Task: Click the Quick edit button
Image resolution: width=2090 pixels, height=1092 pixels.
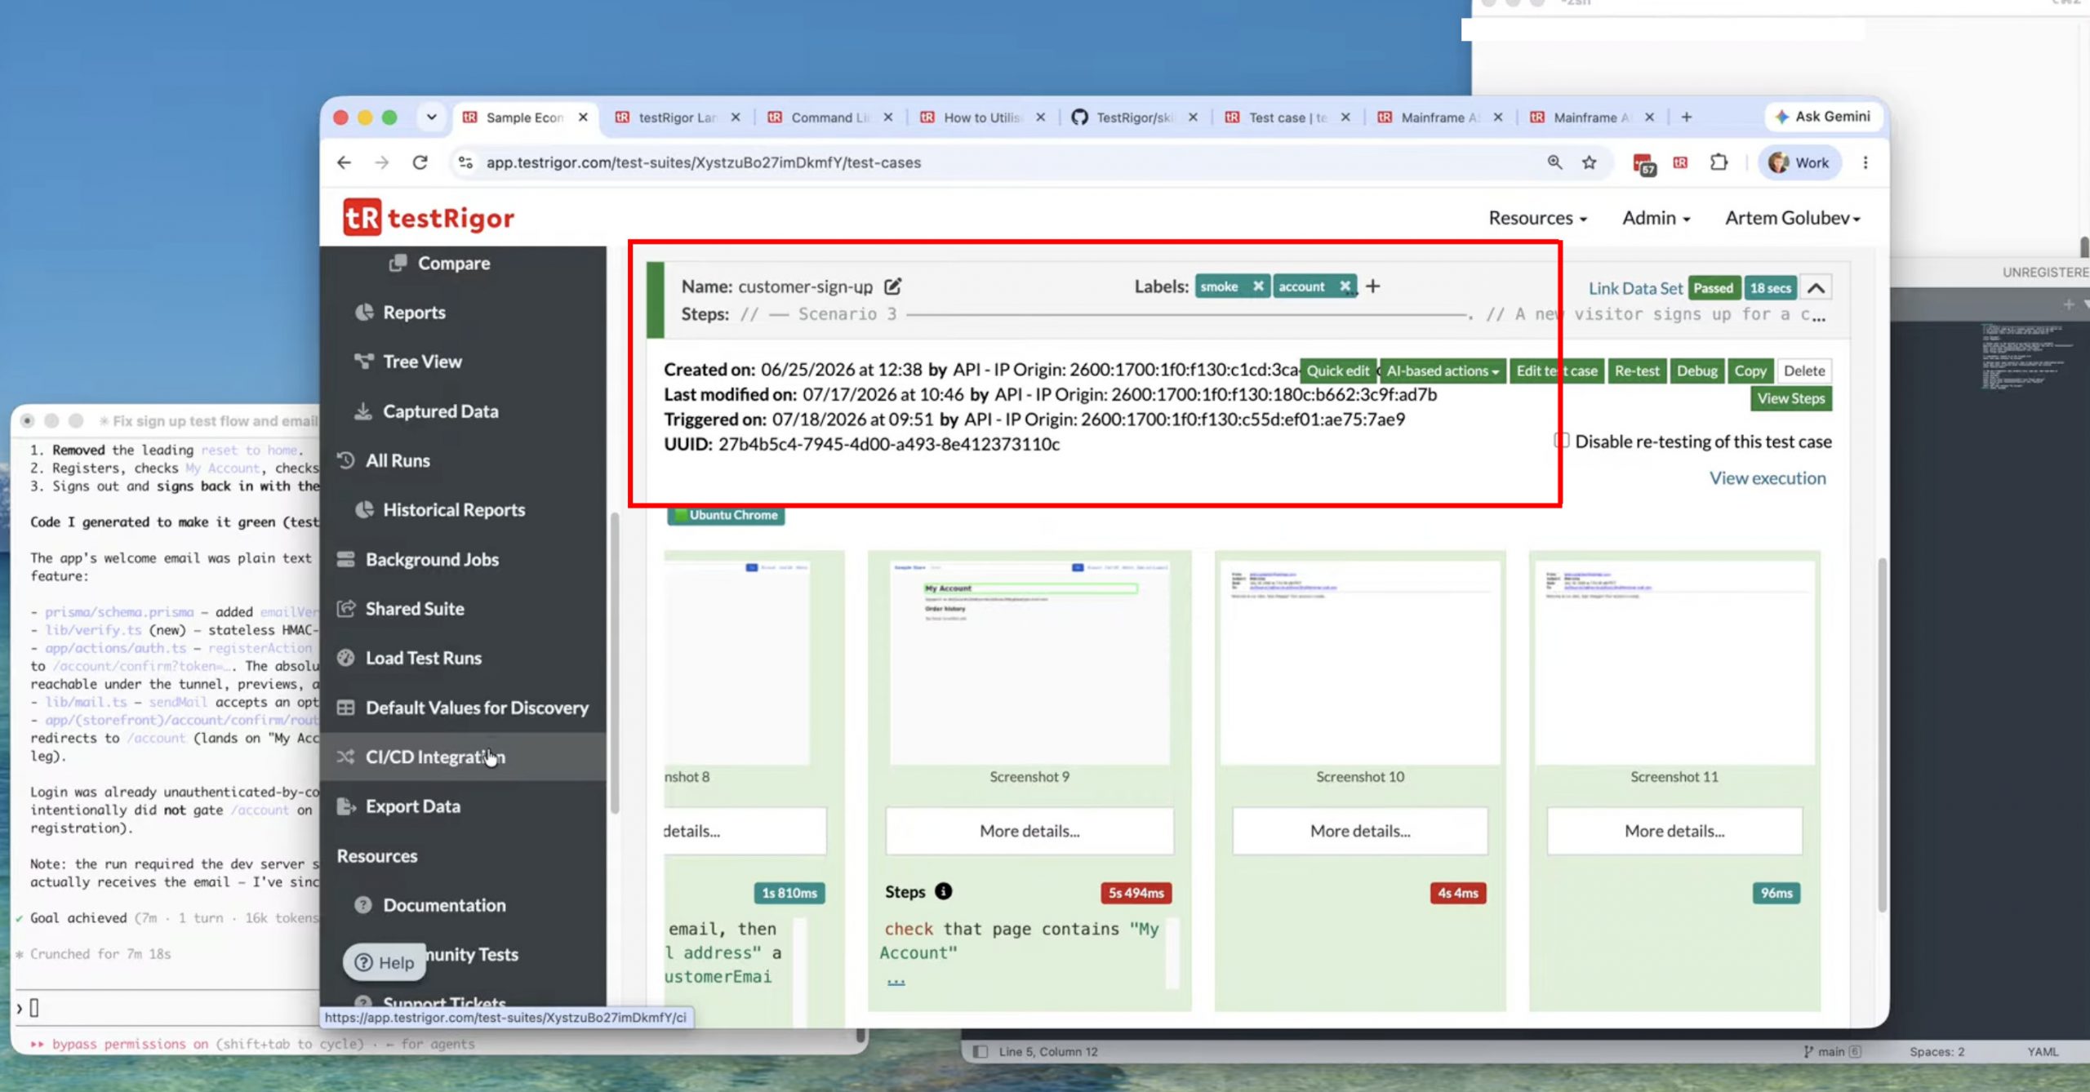Action: point(1338,371)
